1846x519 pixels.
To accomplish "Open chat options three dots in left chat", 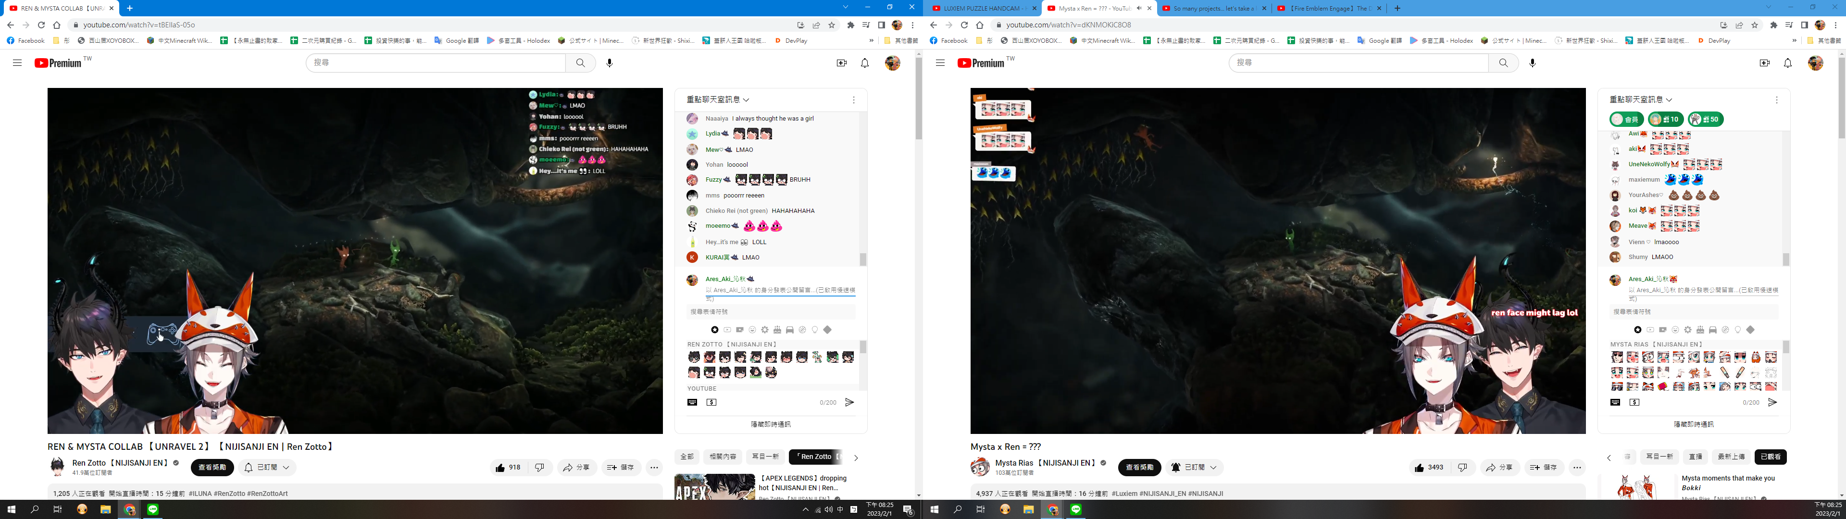I will pyautogui.click(x=853, y=100).
